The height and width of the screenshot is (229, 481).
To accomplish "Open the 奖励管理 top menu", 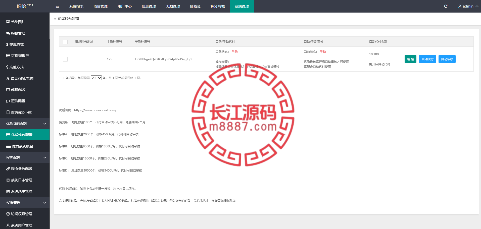I will point(173,6).
